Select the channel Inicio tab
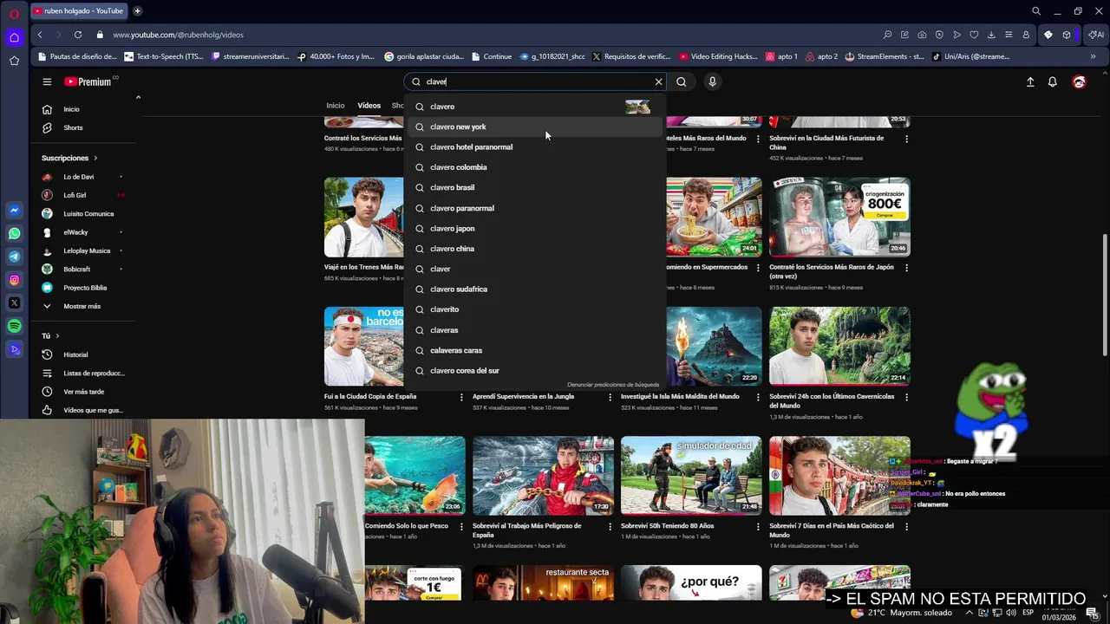 pyautogui.click(x=335, y=106)
